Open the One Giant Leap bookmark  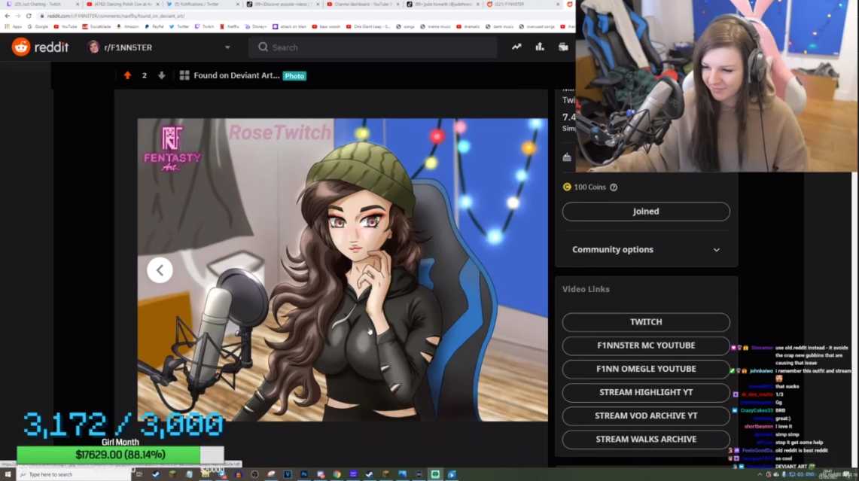(x=368, y=26)
